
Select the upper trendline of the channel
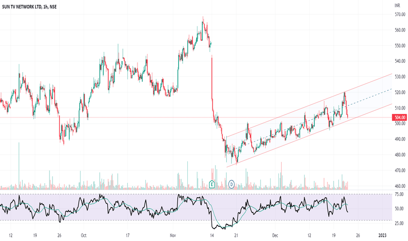point(309,105)
